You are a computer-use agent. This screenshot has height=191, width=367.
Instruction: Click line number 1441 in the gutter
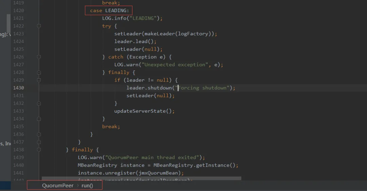point(18,173)
